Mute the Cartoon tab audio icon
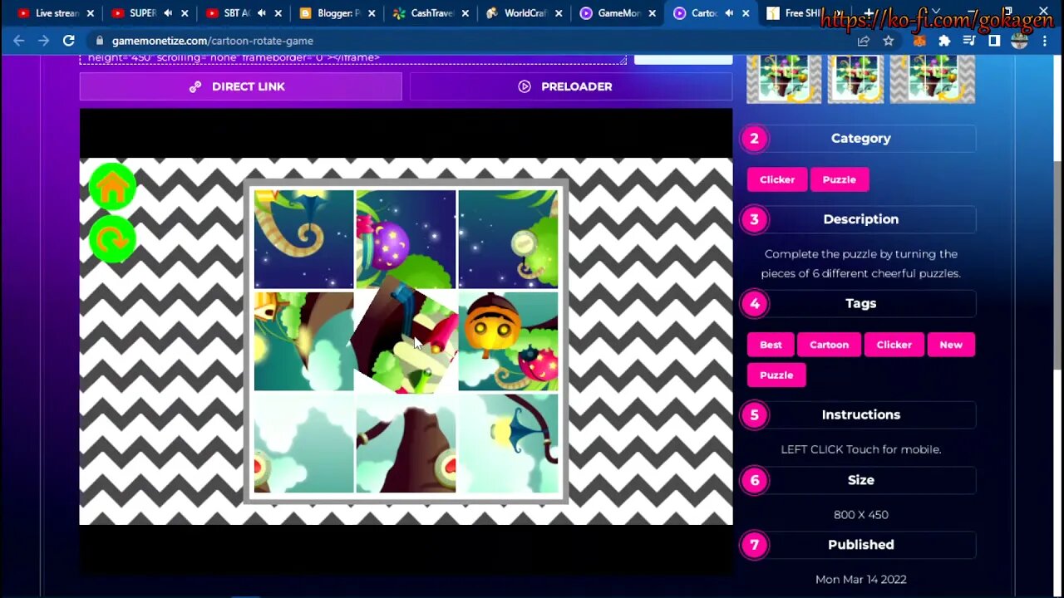Screen dimensions: 1064x598 [729, 13]
